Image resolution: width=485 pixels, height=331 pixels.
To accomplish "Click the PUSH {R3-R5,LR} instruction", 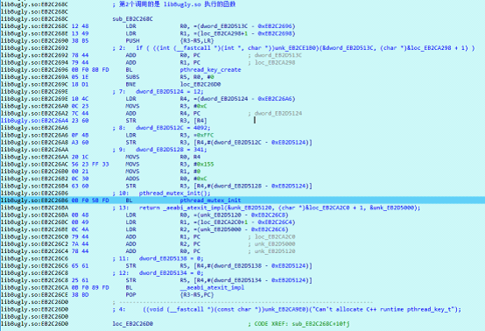I will coord(170,41).
